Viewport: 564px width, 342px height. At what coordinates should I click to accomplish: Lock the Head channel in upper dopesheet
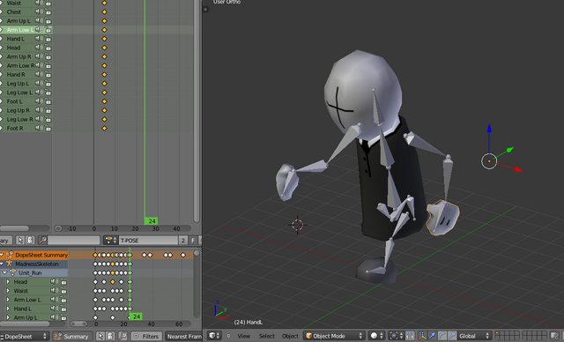click(48, 48)
